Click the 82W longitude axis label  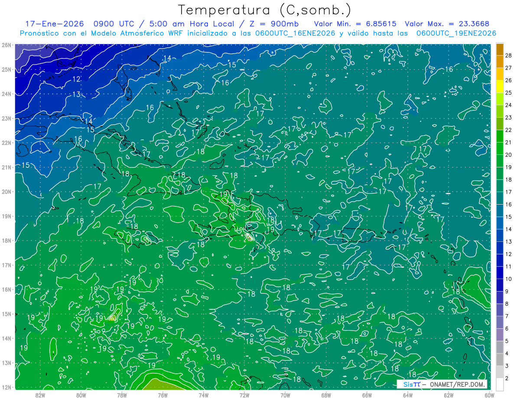40,395
